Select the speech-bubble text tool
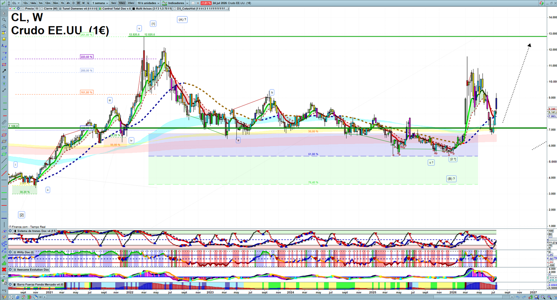Screen dimensions: 557x300 [x=4, y=84]
